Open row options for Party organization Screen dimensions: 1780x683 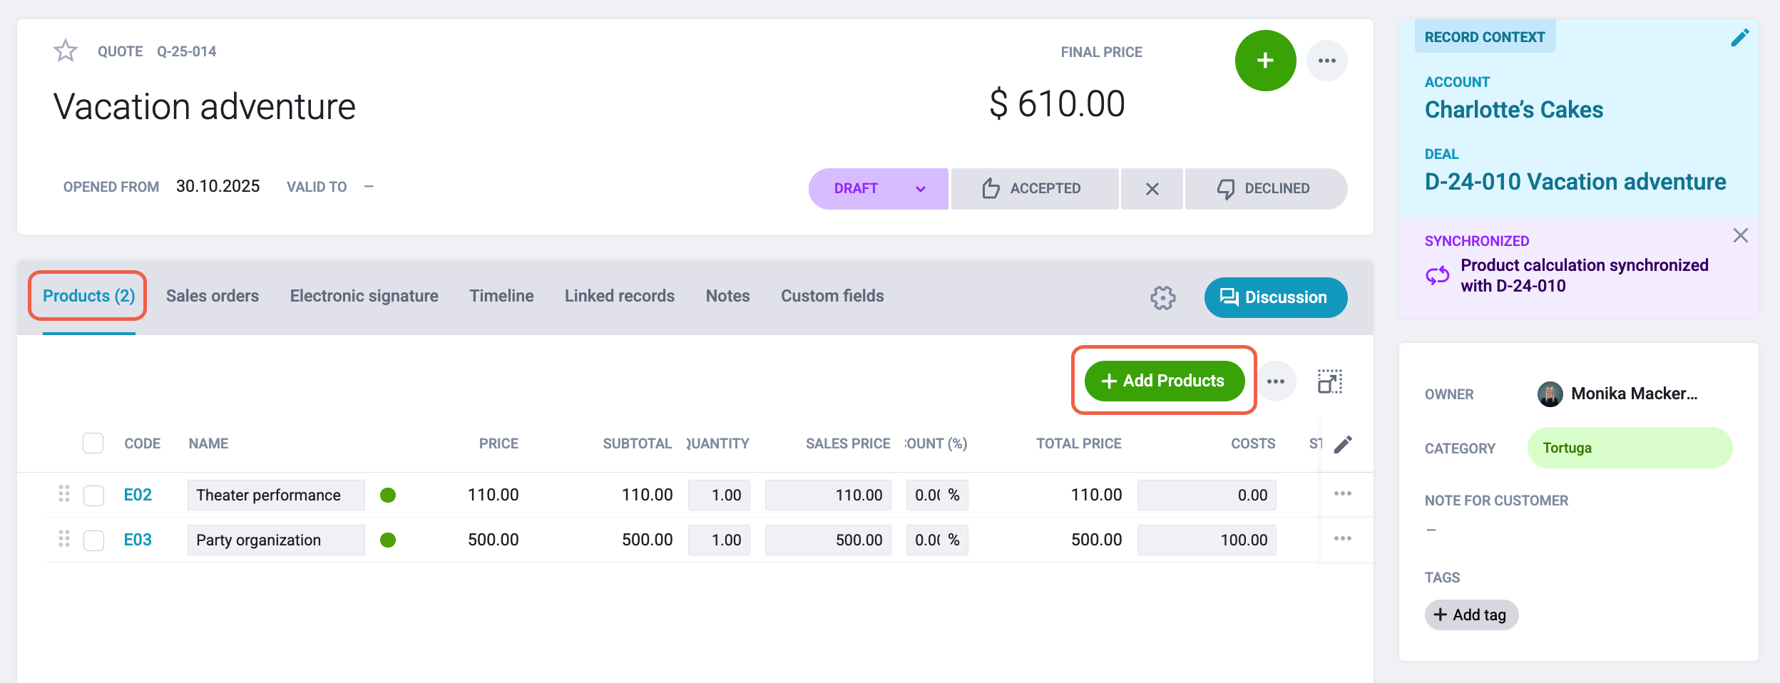[x=1342, y=539]
